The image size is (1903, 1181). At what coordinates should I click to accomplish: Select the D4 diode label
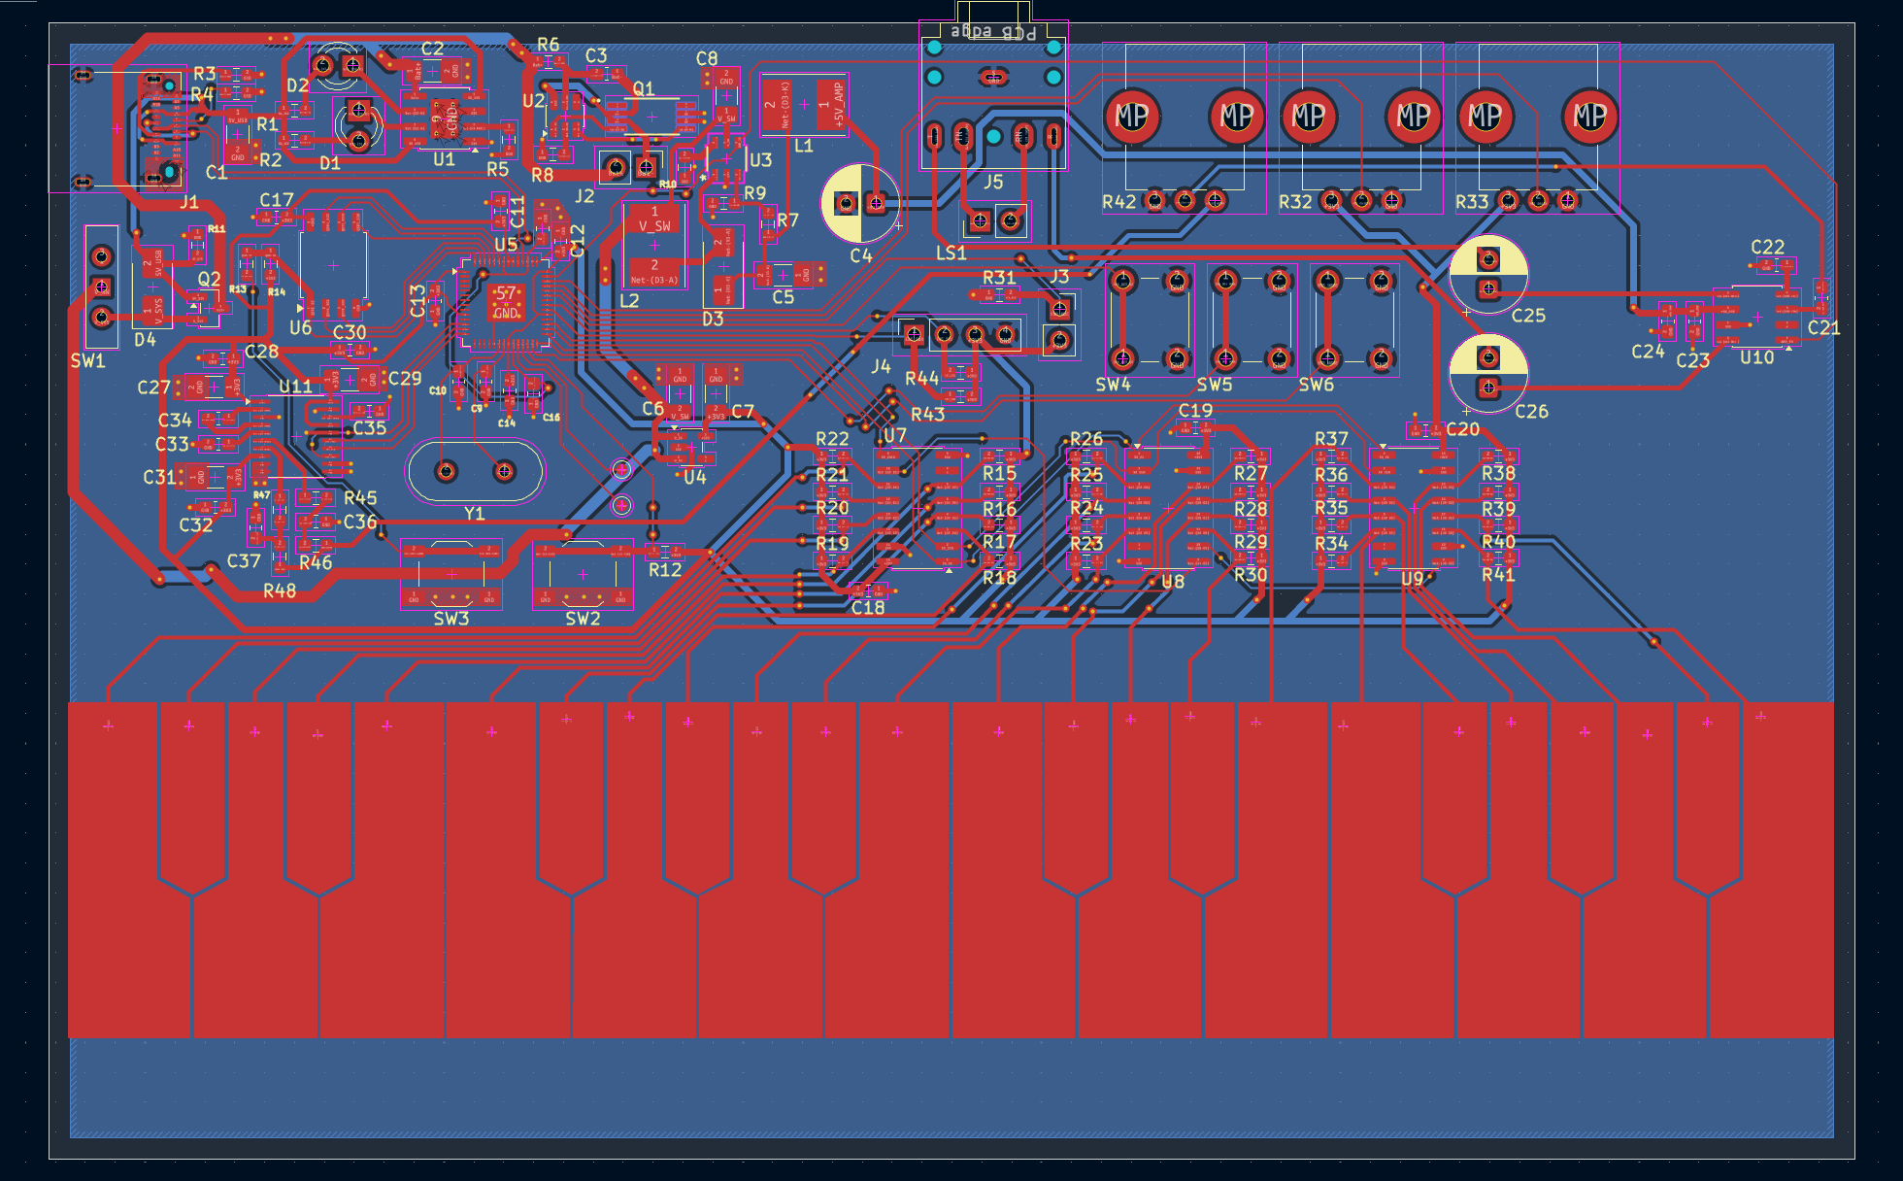(145, 340)
